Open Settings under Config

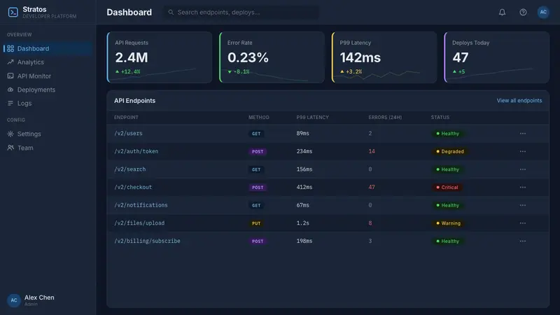tap(48, 134)
